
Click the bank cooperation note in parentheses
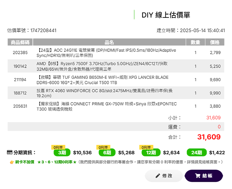tap(150, 162)
